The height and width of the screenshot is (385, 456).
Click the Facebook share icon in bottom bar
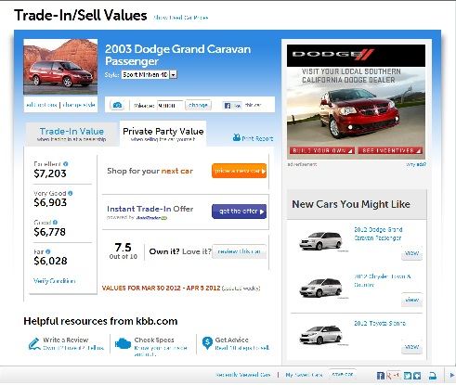tap(381, 376)
